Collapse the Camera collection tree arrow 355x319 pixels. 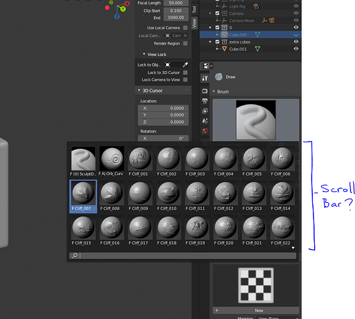pyautogui.click(x=210, y=13)
